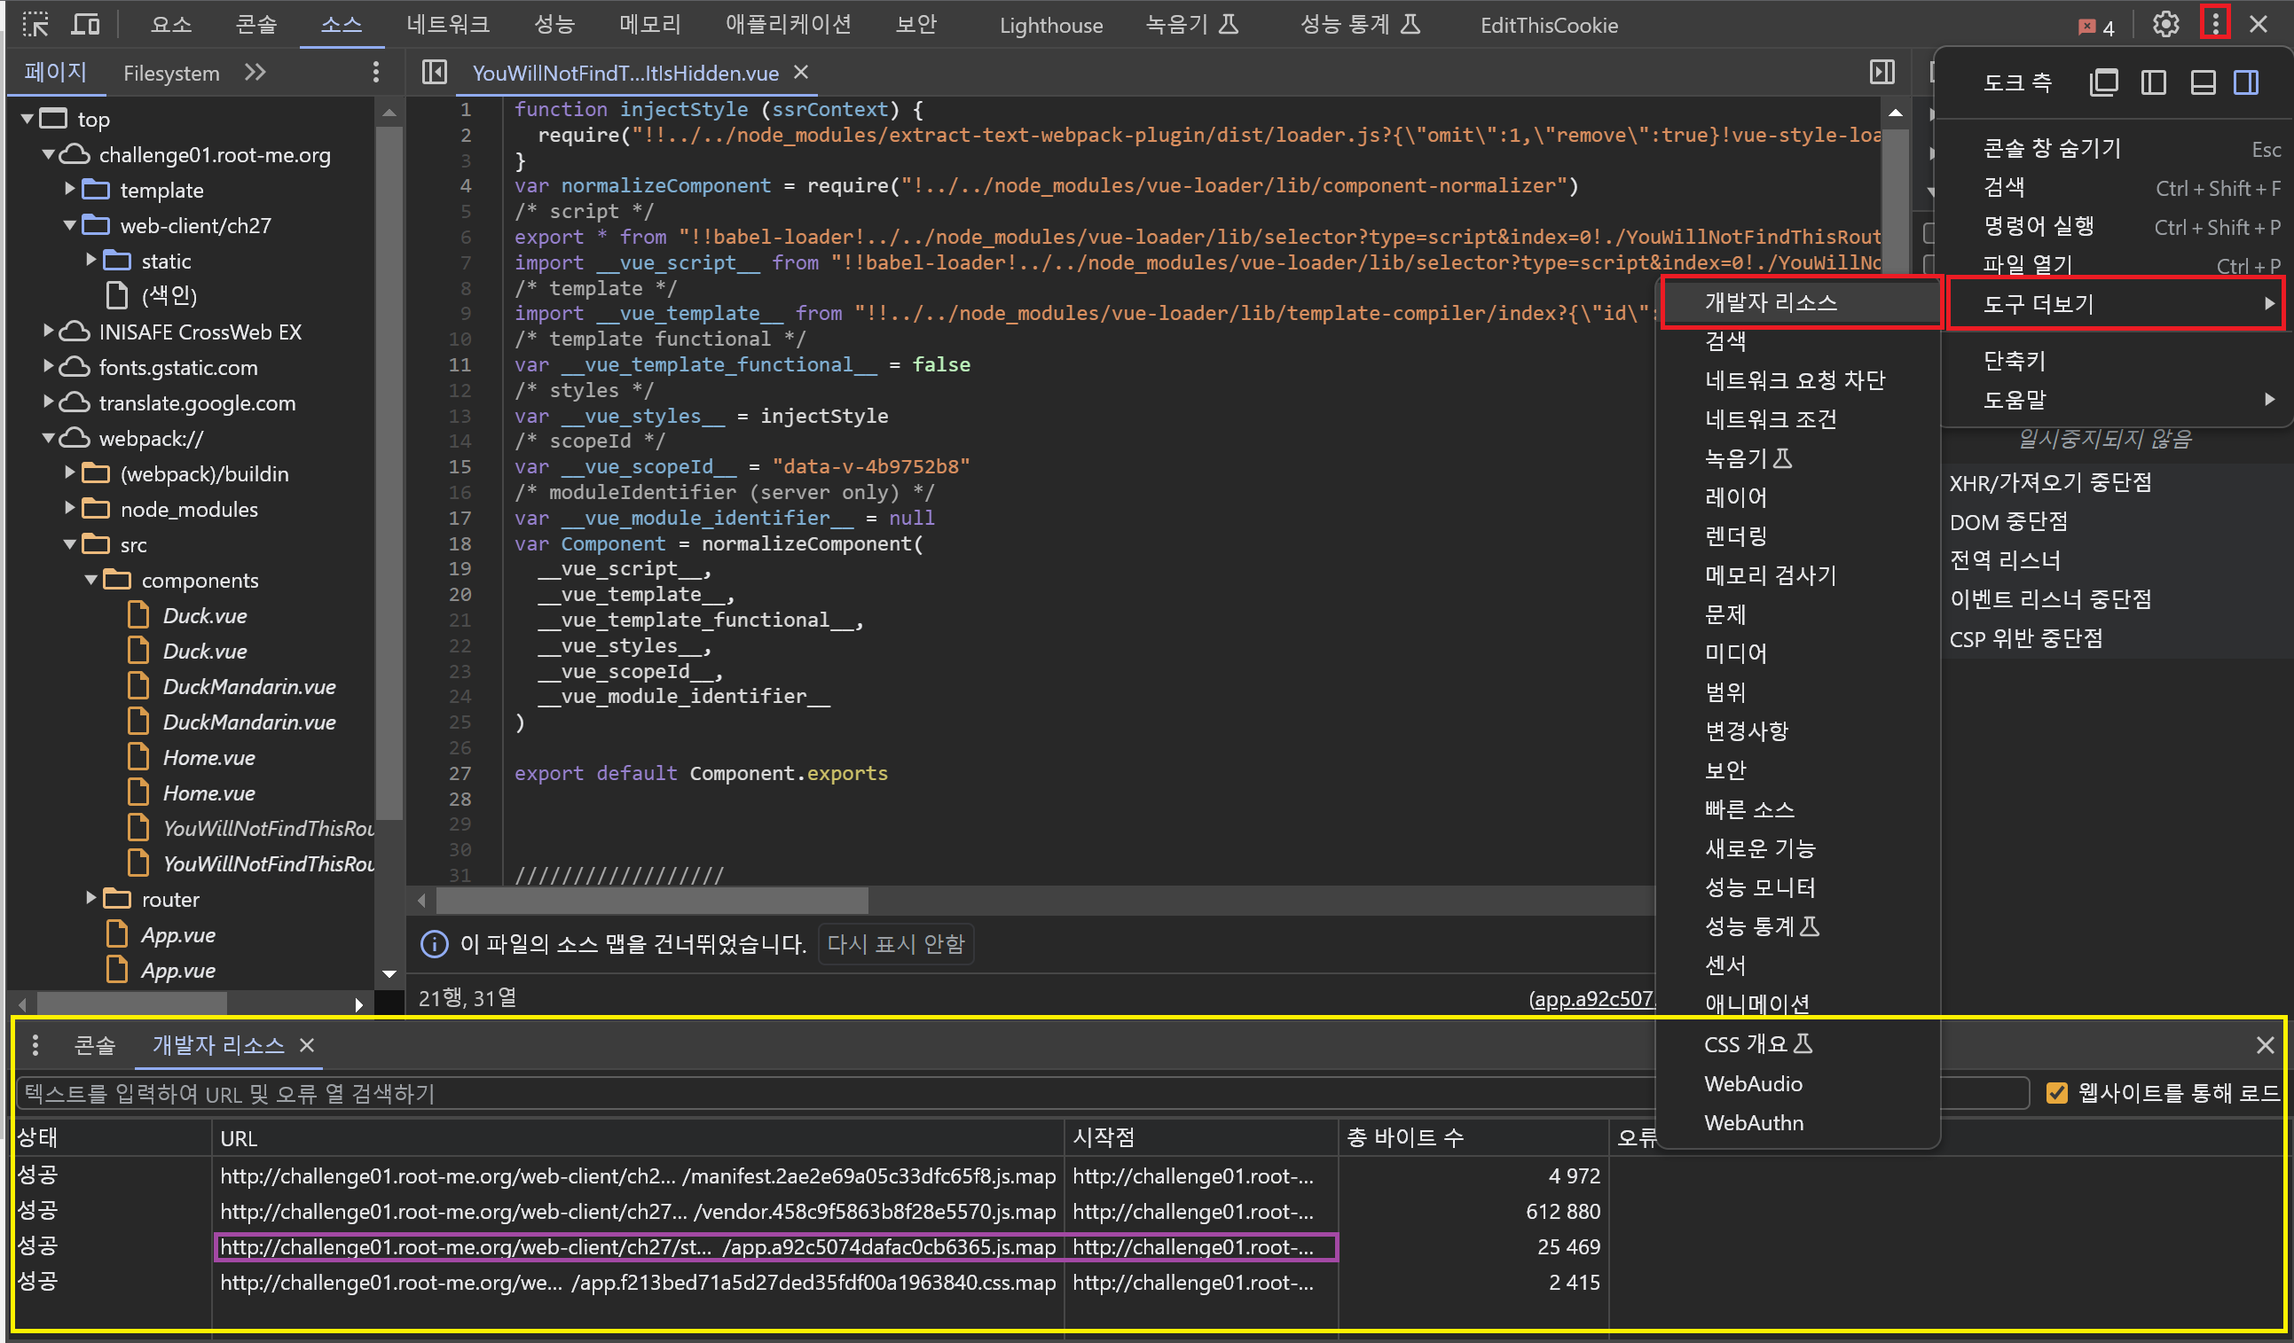Click the inspect element picker icon
Viewport: 2294px width, 1343px height.
[35, 25]
